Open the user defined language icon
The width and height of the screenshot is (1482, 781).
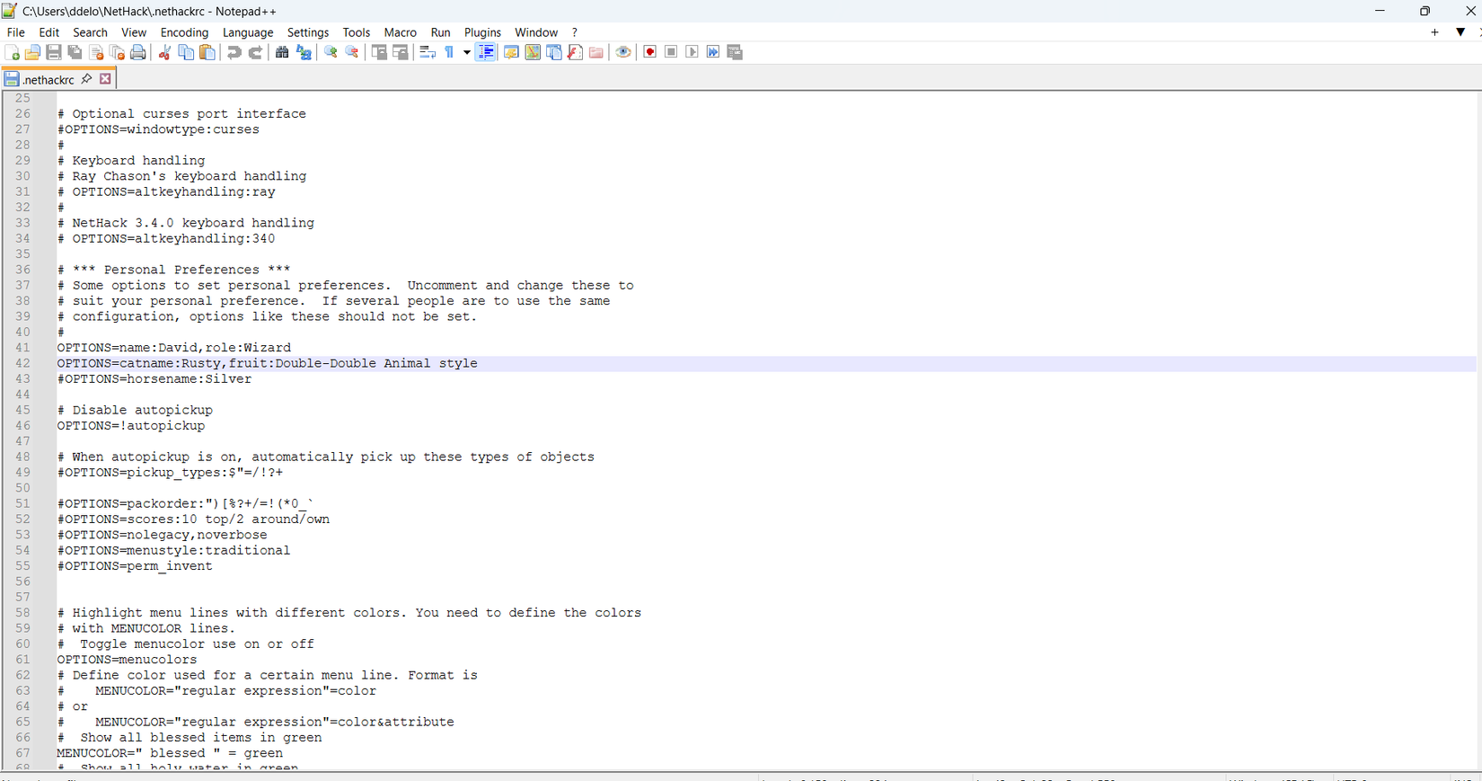coord(511,52)
